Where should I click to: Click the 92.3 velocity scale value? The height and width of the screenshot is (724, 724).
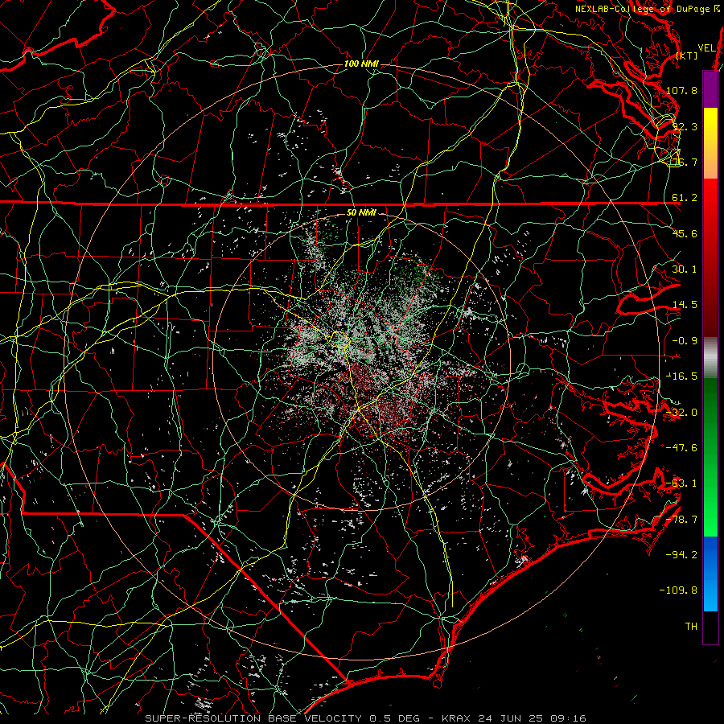point(685,126)
